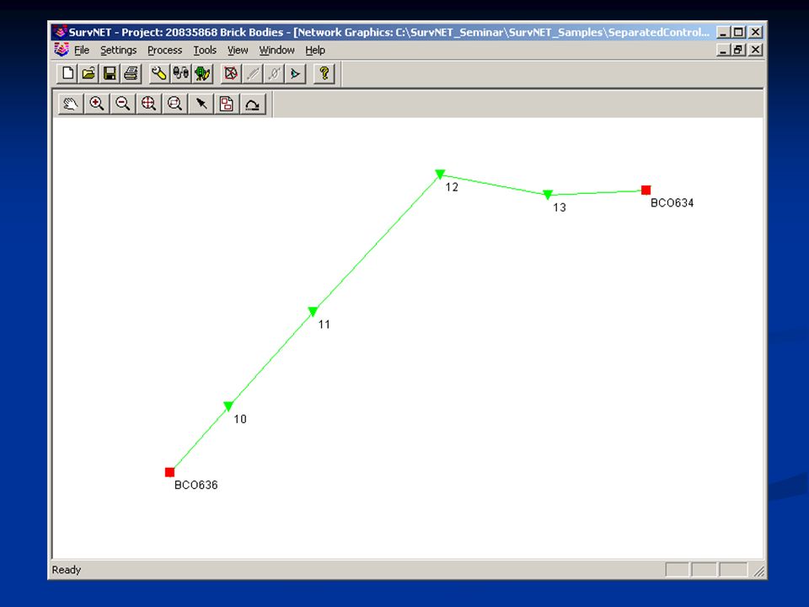Click the green station triangle 12
The height and width of the screenshot is (607, 809).
point(440,174)
